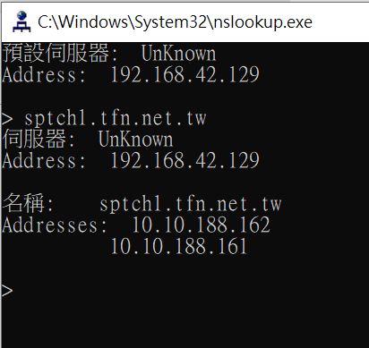Select the UnKnown value after 預設伺服器
The image size is (369, 348).
[178, 54]
